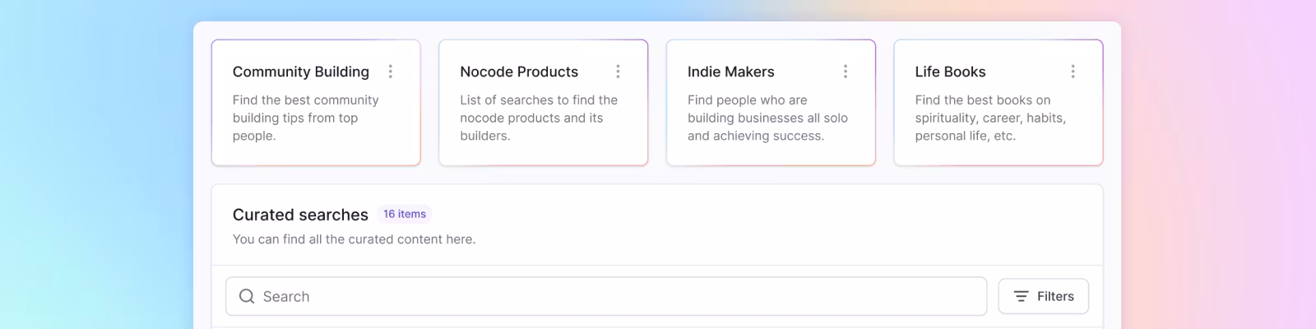The width and height of the screenshot is (1316, 329).
Task: Open the Community Building card title
Action: 300,72
